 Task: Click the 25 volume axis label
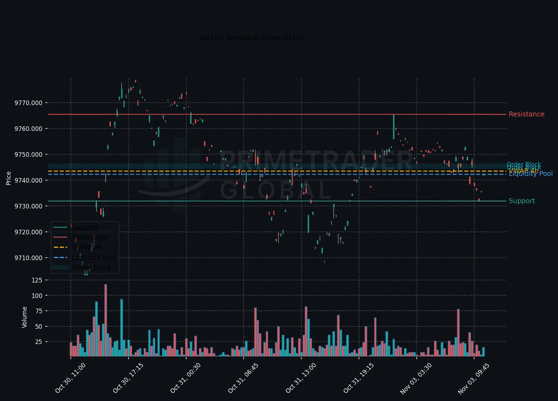[39, 342]
